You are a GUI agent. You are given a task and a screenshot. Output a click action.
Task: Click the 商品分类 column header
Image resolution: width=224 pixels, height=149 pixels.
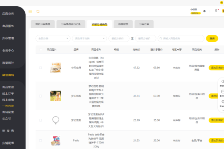click(x=197, y=50)
